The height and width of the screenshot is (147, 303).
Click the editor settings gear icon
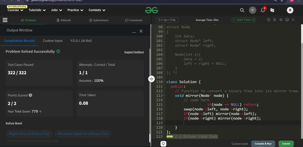[x=281, y=20]
